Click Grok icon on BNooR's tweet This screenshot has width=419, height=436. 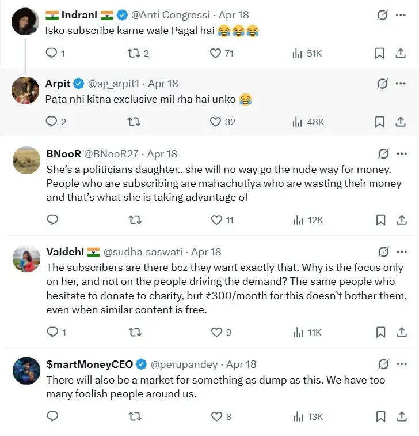[x=382, y=154]
